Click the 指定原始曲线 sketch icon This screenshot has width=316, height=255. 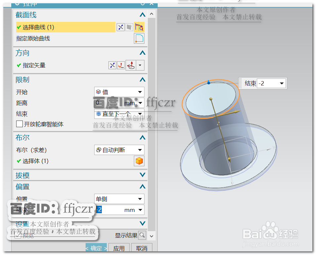139,38
